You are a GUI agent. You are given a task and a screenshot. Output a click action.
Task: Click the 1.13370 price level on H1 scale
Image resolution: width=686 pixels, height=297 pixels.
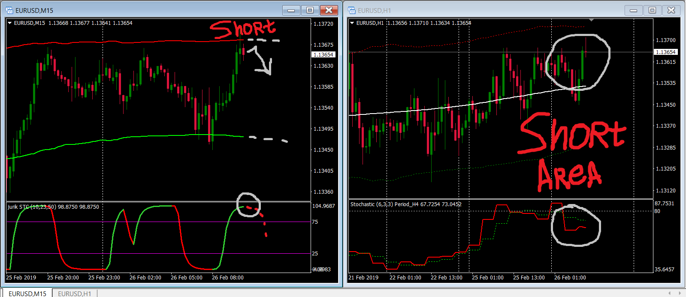pos(666,126)
